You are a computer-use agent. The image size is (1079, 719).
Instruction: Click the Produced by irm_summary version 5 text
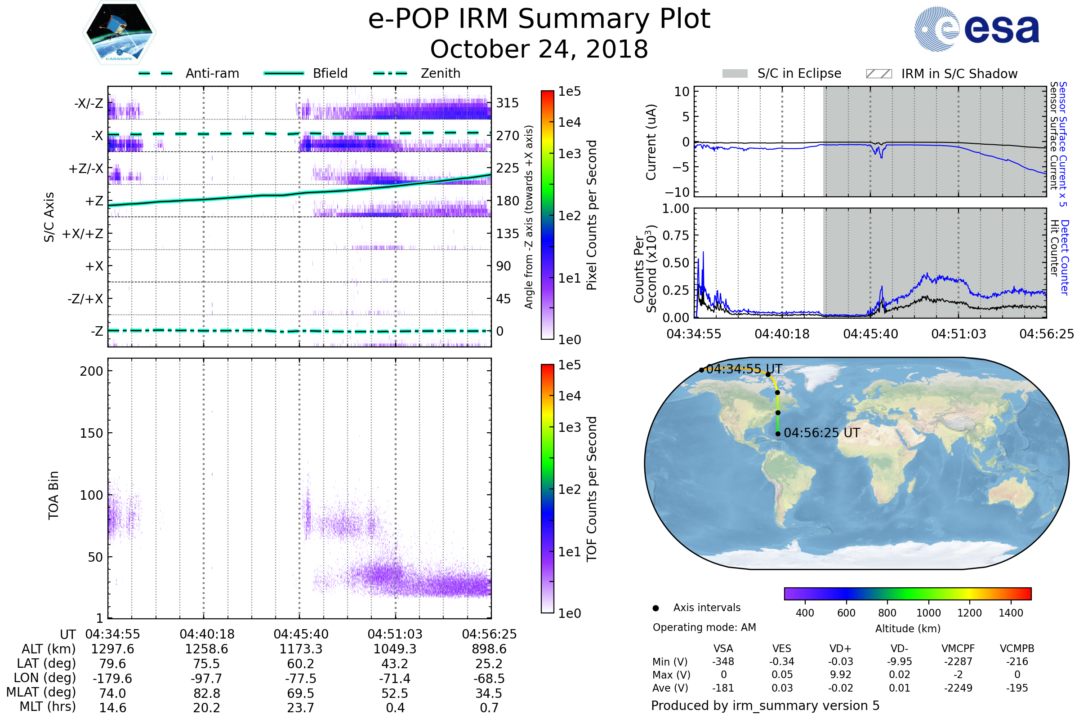pos(765,705)
